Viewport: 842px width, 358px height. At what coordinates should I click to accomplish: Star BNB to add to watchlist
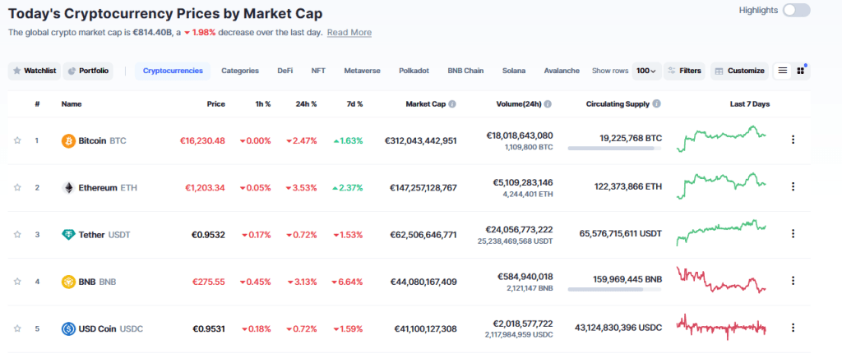17,282
